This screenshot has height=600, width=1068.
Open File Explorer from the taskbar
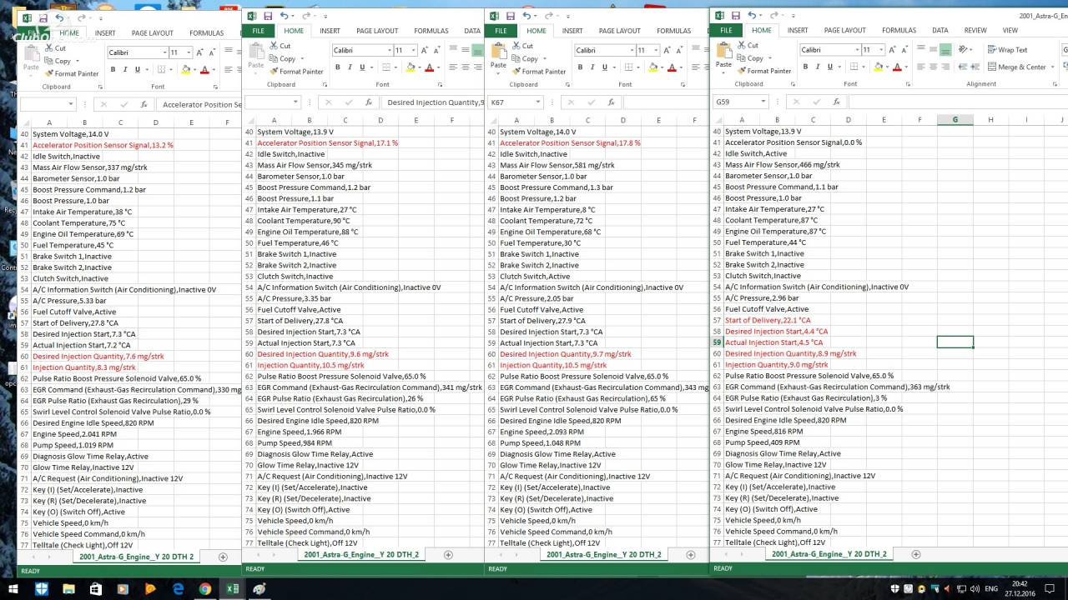(x=68, y=589)
